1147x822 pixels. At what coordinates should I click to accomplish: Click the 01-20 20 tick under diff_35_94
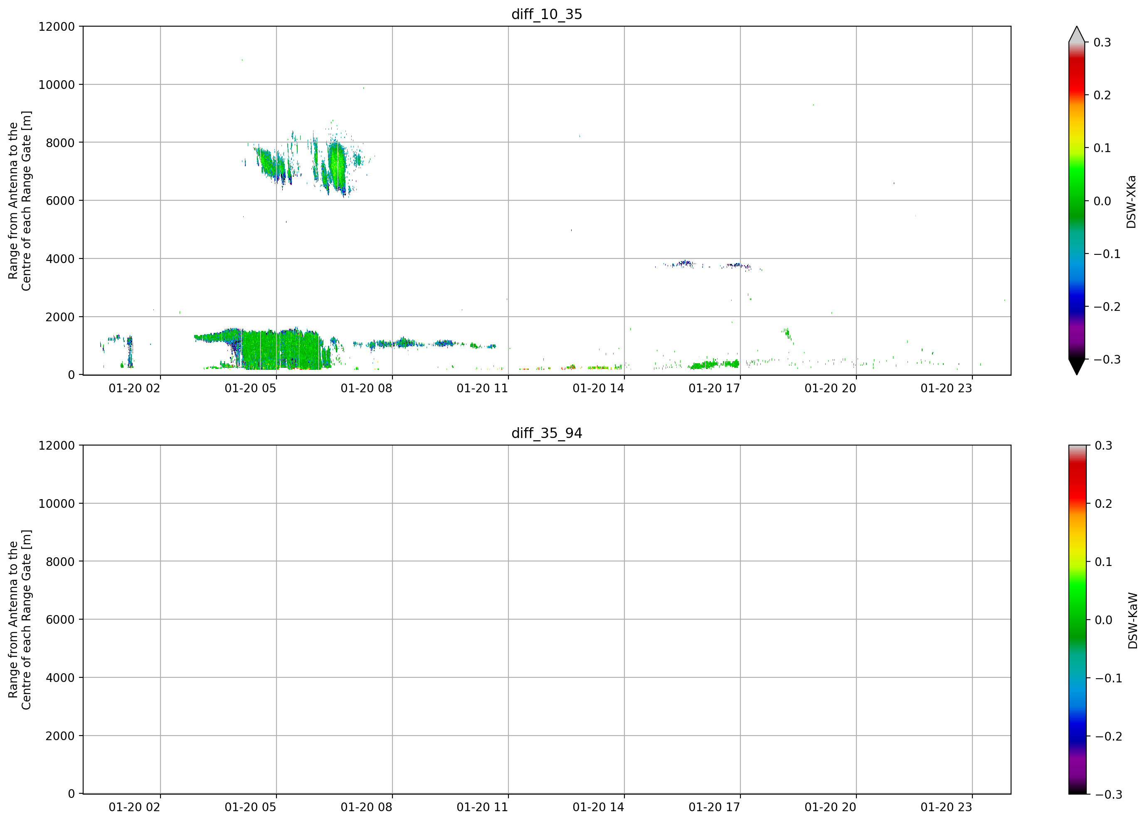[x=830, y=807]
